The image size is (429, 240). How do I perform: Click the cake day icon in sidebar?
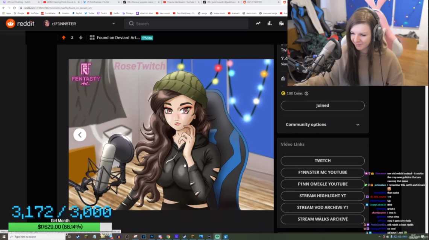tap(283, 79)
